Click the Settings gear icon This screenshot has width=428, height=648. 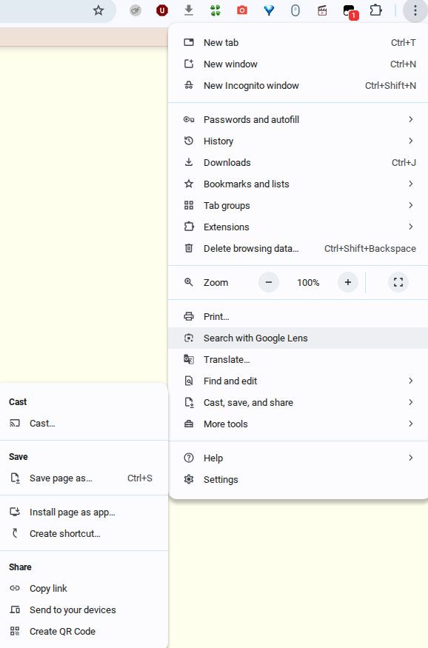coord(189,479)
